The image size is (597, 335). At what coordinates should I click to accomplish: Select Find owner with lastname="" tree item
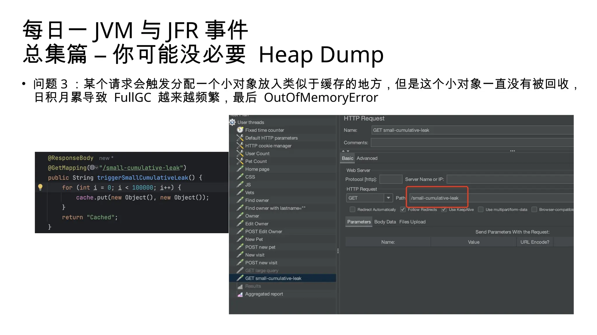(x=275, y=208)
